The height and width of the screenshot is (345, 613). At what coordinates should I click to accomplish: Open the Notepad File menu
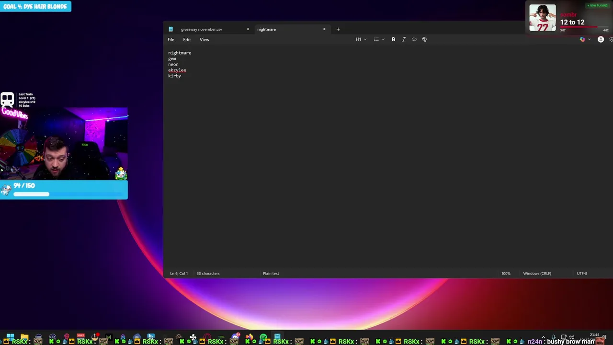(x=171, y=40)
